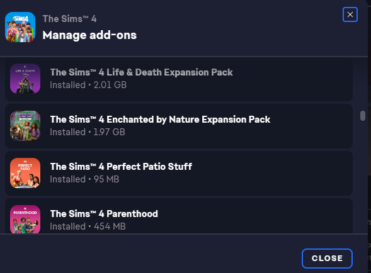
Task: Click the Enchanted by Nature pack thumbnail
Action: (x=25, y=126)
